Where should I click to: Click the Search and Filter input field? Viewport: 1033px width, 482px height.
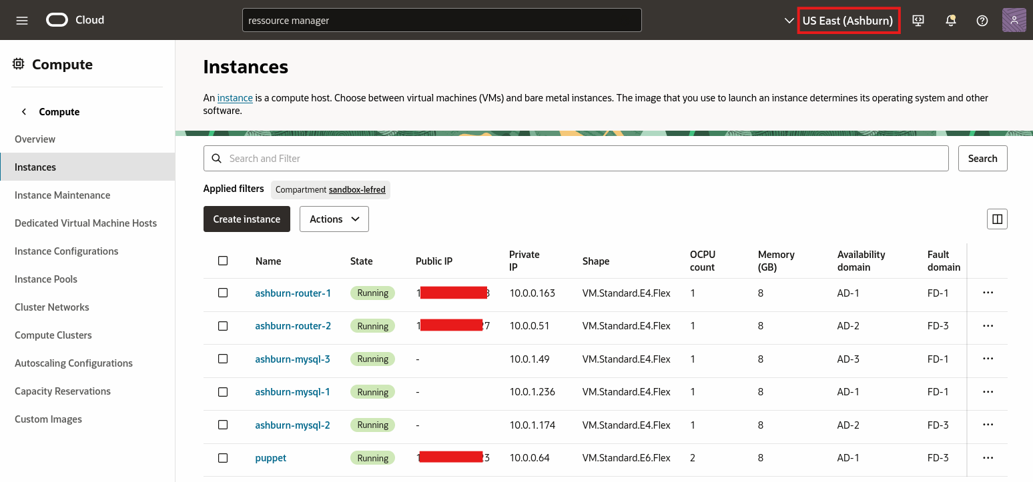[467, 158]
